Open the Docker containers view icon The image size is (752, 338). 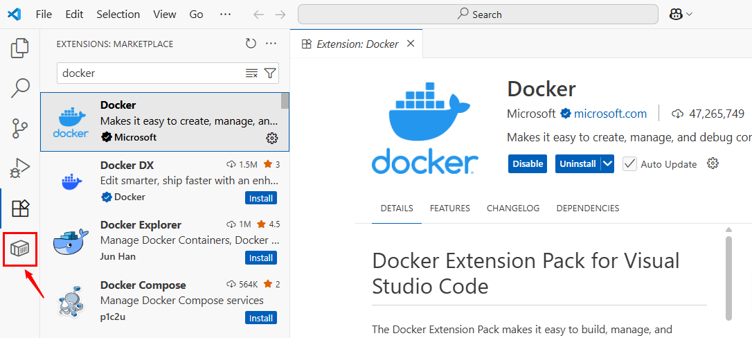tap(20, 249)
